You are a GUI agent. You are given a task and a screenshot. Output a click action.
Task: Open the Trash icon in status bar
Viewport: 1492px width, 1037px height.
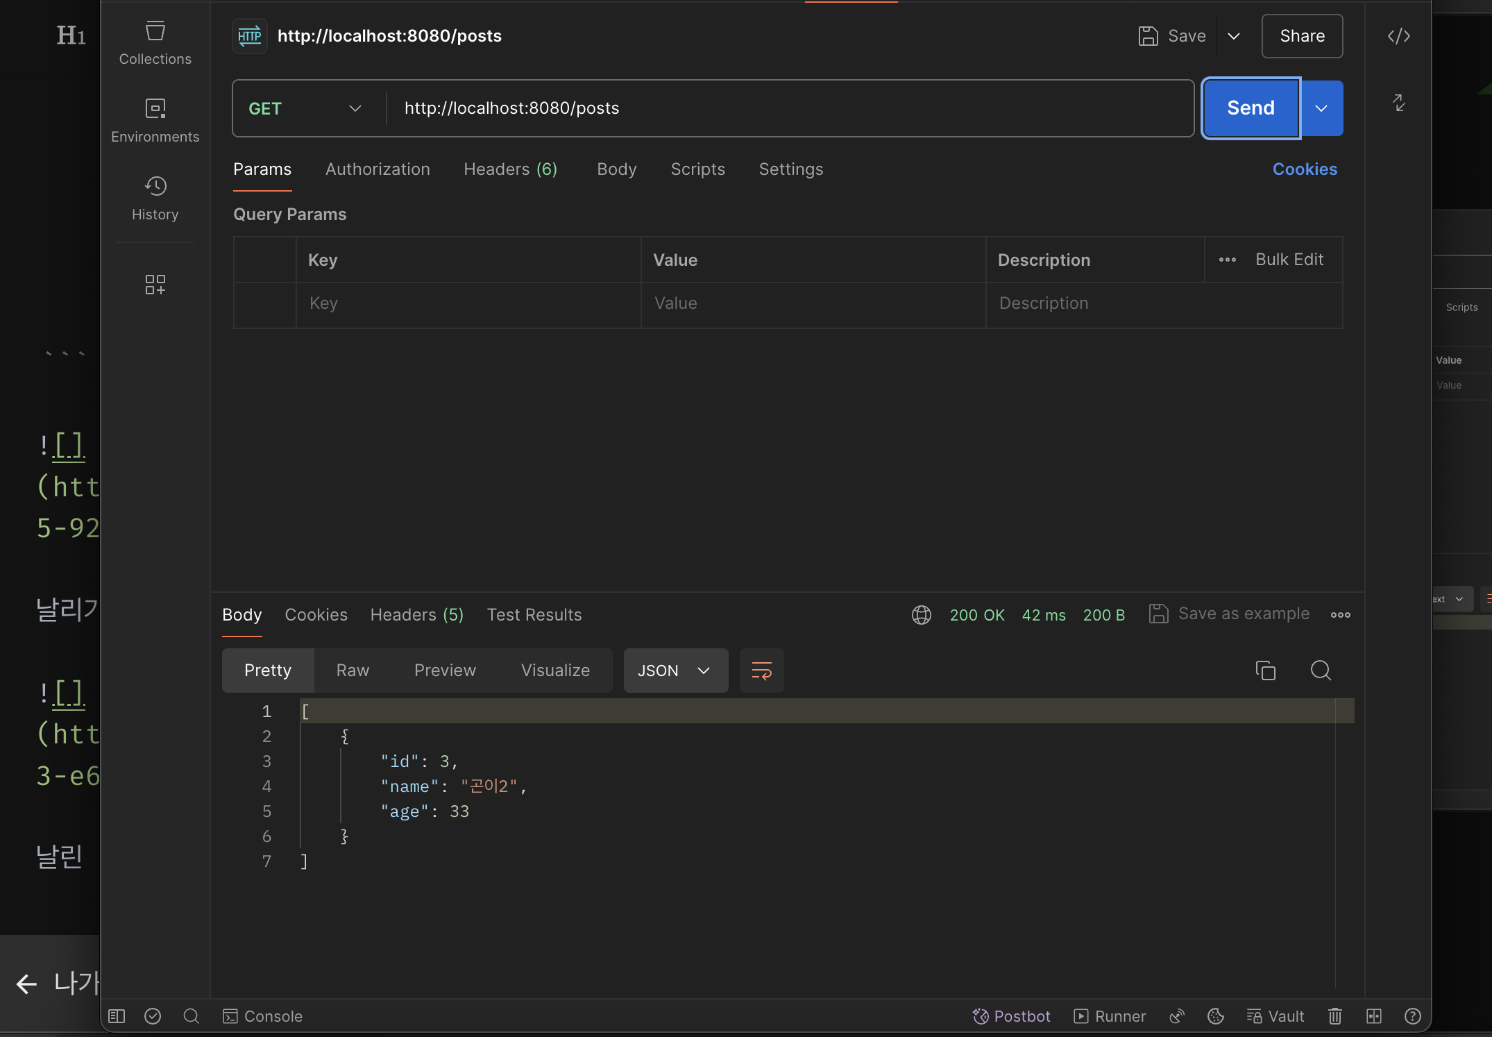[1334, 1016]
